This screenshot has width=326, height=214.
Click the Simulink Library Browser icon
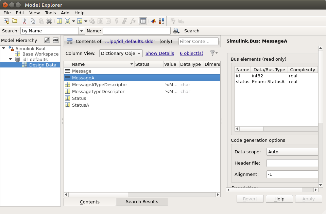[x=161, y=21]
